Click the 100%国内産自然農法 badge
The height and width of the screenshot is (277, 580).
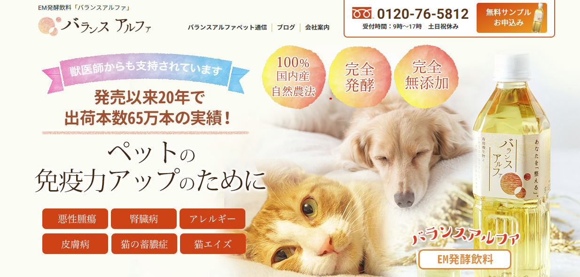point(293,76)
